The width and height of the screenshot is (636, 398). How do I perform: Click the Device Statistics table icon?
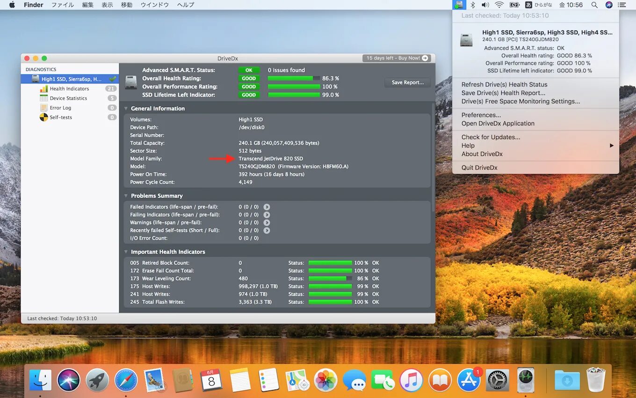pyautogui.click(x=43, y=98)
